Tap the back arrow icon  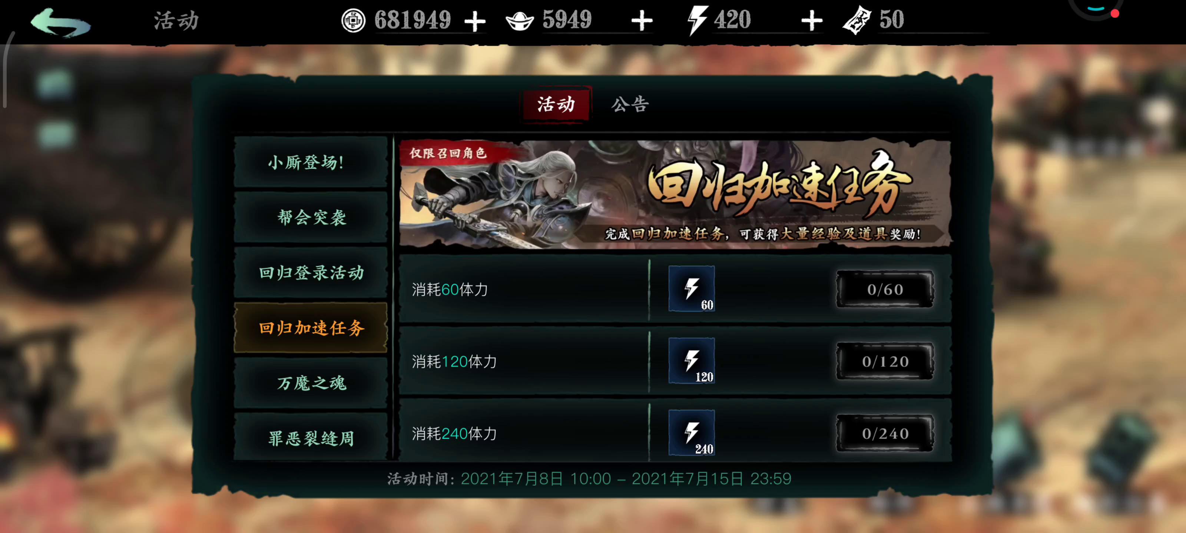(x=60, y=22)
